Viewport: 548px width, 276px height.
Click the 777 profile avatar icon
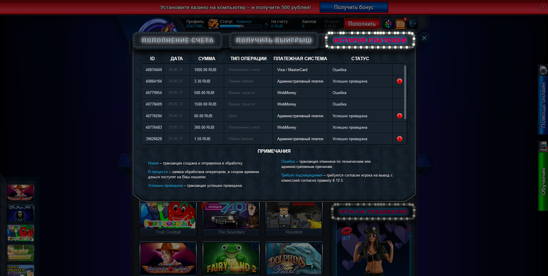[213, 24]
